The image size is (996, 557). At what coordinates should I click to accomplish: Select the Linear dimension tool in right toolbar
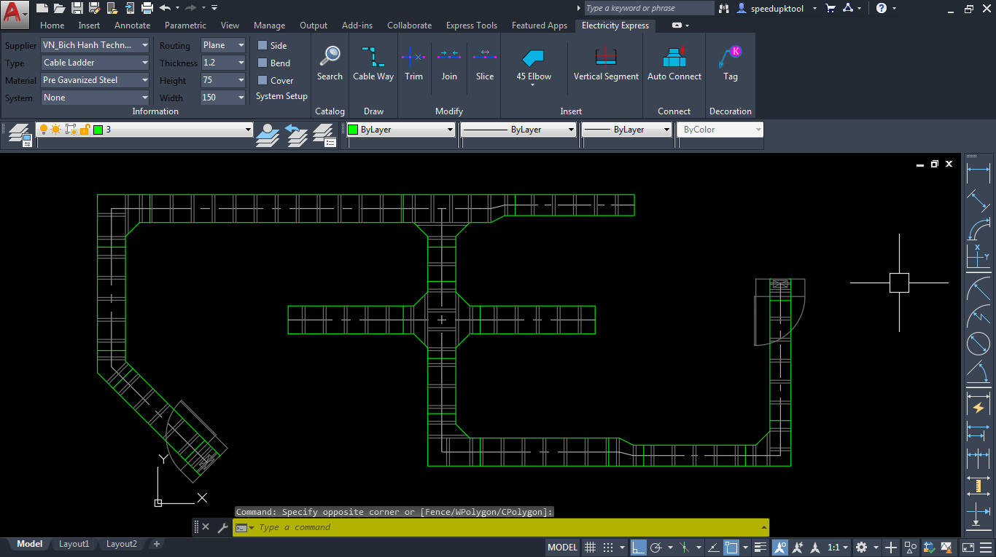point(978,173)
